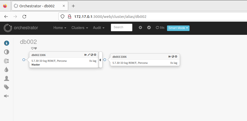Viewport: 247px width, 121px height.
Task: Click the pencil edit icon on db002:3306
Action: 89,55
